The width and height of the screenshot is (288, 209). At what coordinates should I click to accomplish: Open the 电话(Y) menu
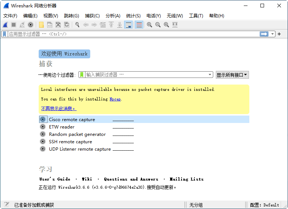154,16
